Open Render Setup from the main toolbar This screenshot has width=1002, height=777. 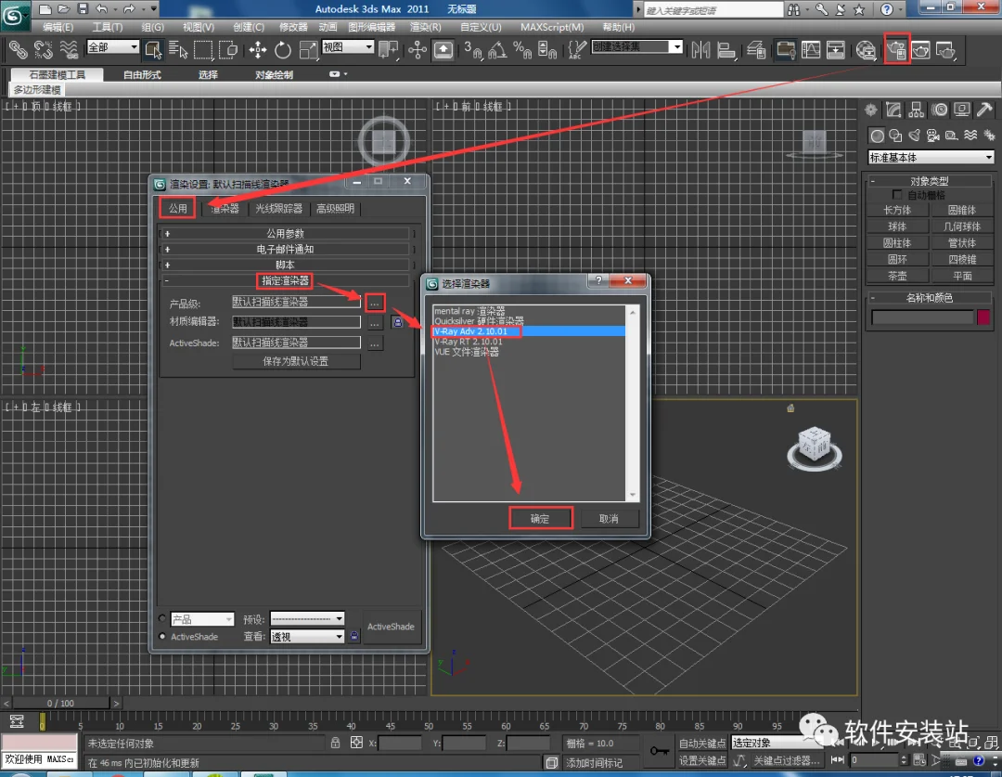(x=896, y=49)
